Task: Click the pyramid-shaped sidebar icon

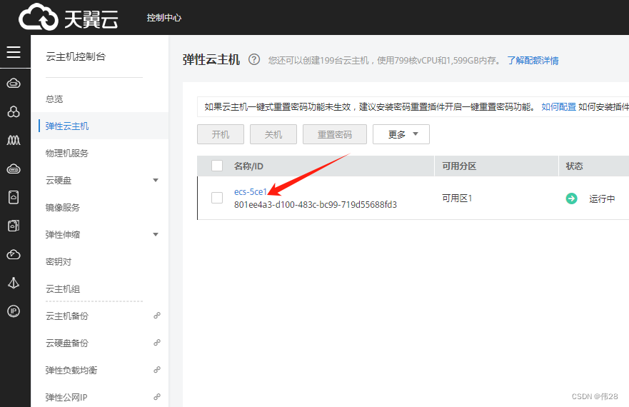Action: coord(14,283)
